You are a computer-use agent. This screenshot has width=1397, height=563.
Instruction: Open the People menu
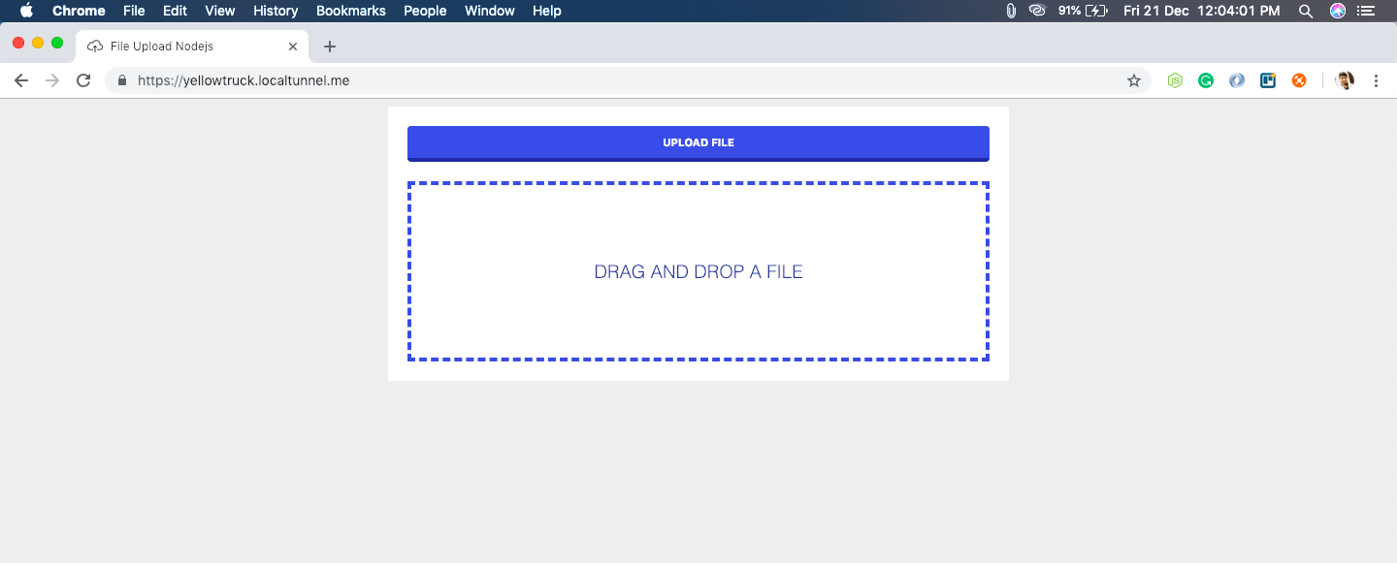[x=425, y=11]
